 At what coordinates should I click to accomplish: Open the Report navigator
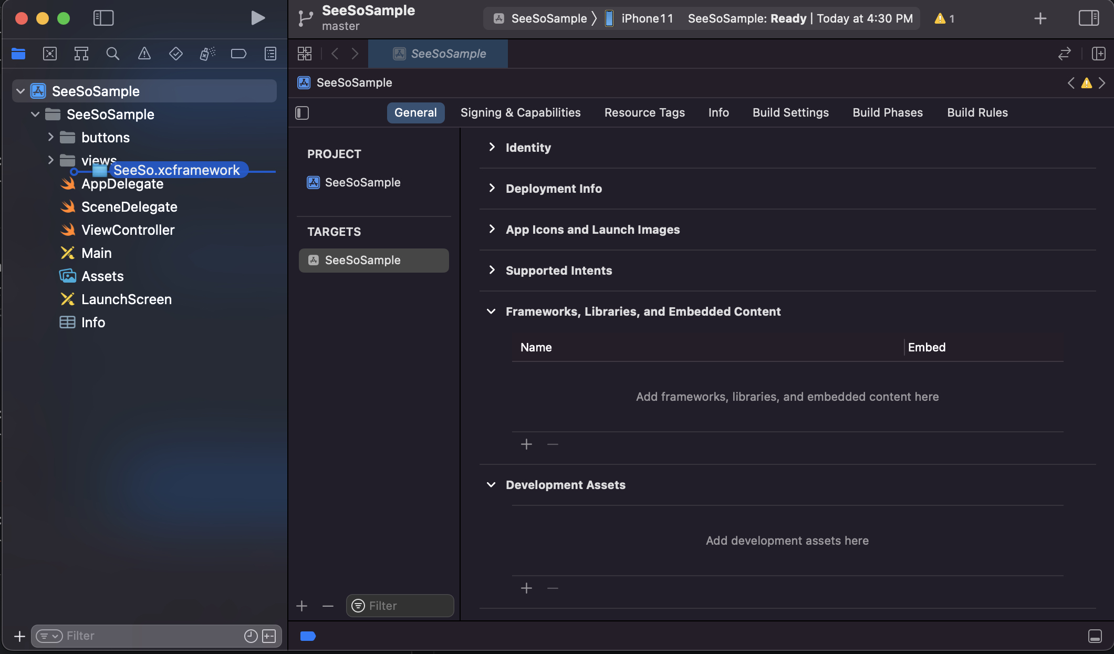270,54
